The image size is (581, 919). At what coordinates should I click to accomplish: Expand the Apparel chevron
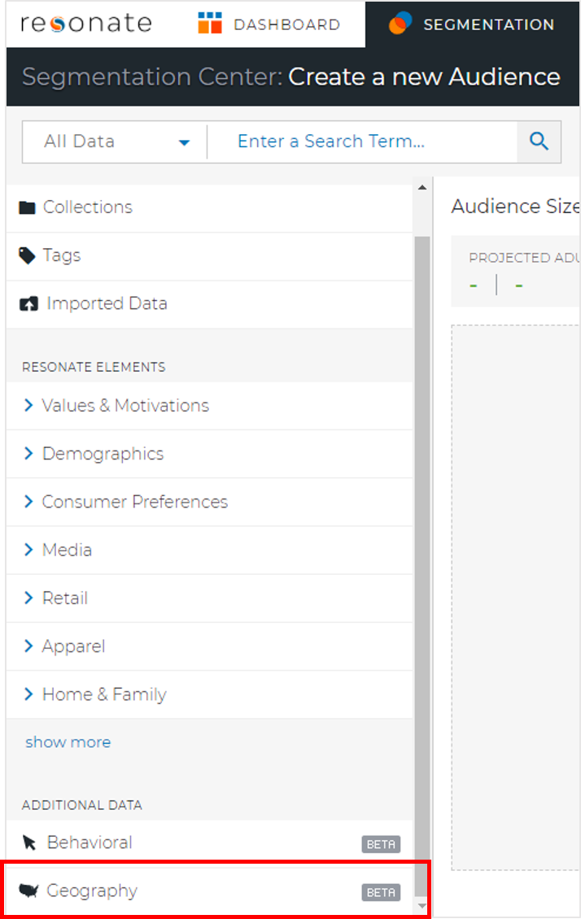[x=28, y=645]
